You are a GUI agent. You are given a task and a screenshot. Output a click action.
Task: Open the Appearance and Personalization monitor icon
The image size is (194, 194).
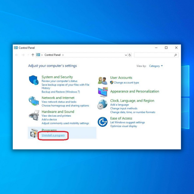pos(103,92)
